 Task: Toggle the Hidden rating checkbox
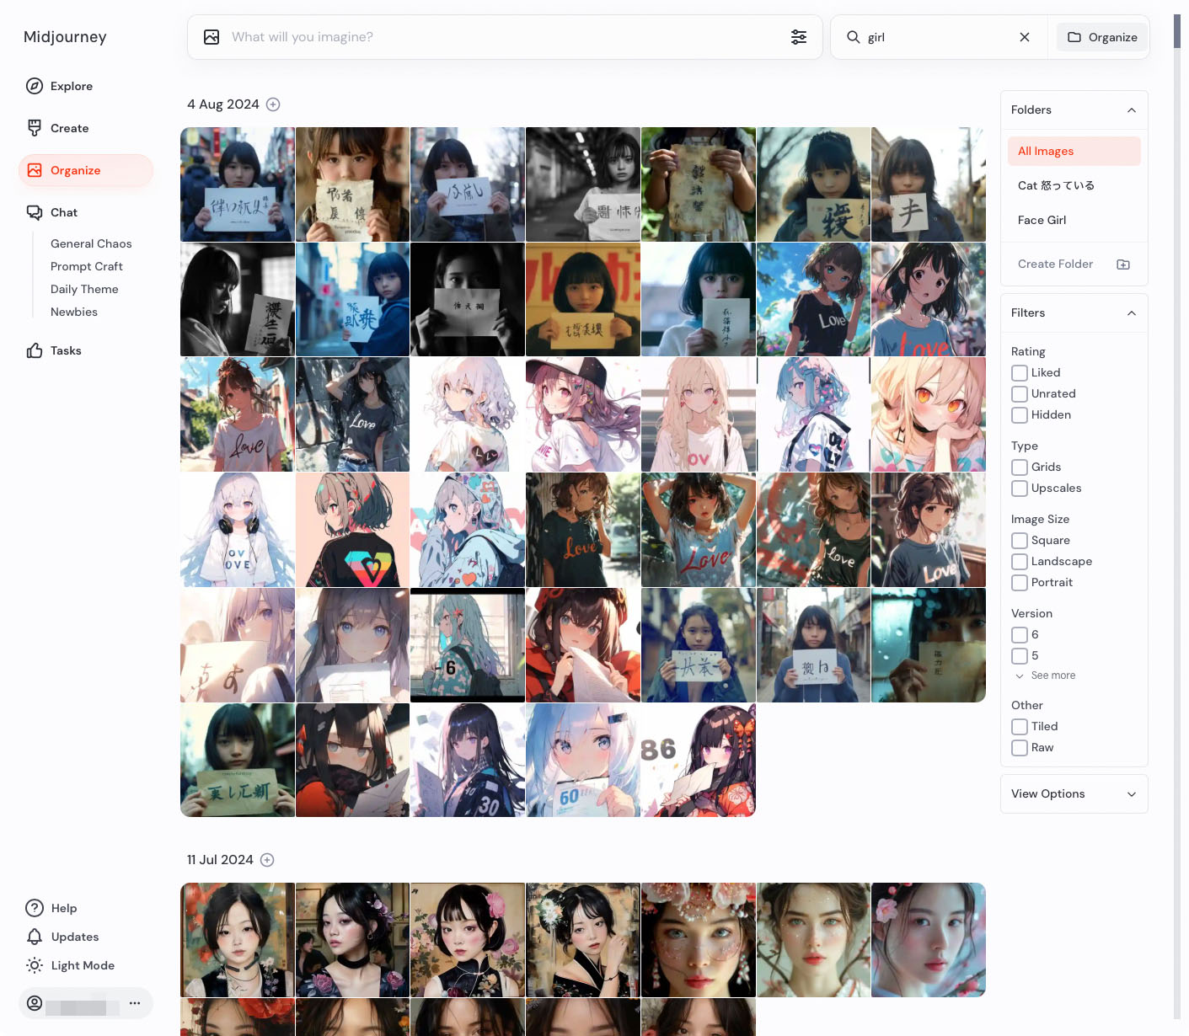coord(1020,415)
